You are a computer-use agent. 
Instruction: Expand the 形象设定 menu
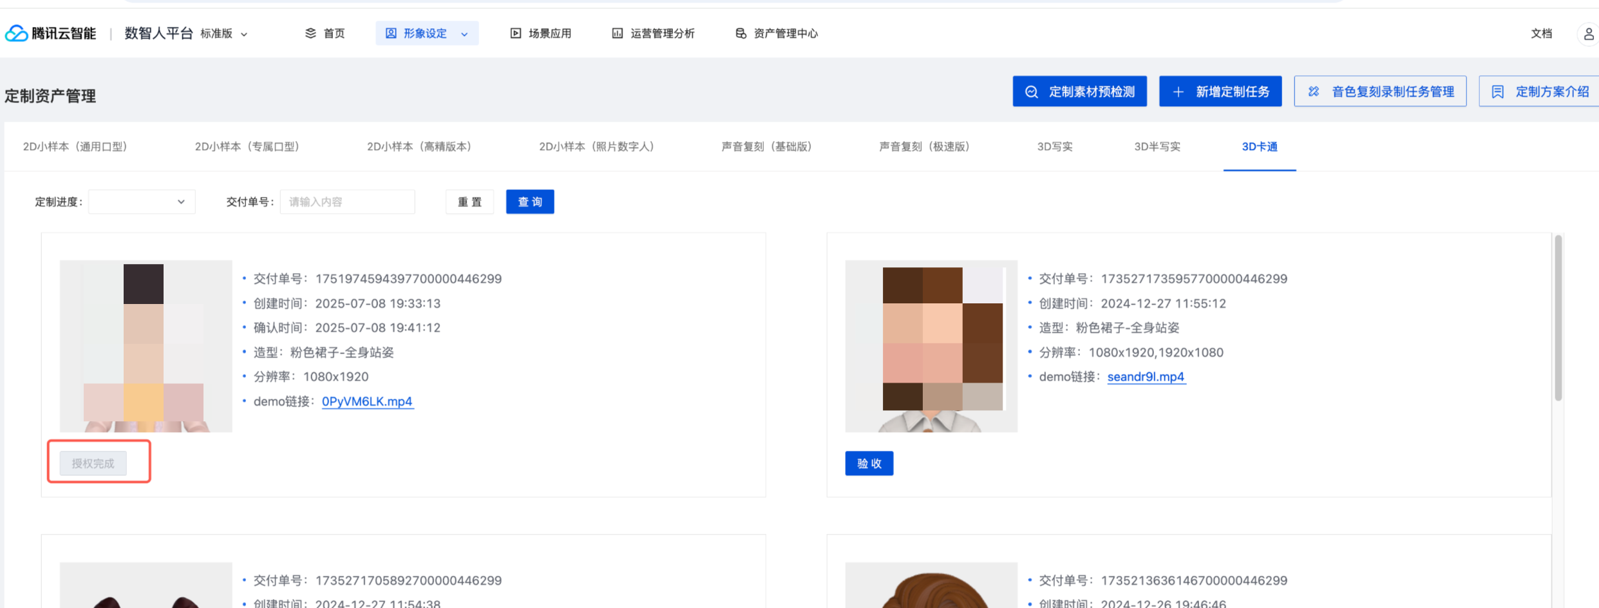point(427,33)
